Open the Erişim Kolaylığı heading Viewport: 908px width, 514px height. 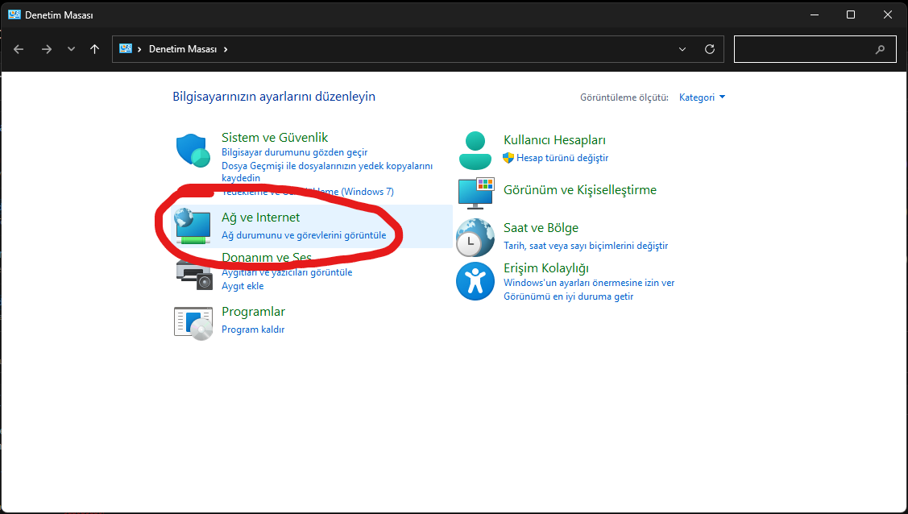[546, 268]
